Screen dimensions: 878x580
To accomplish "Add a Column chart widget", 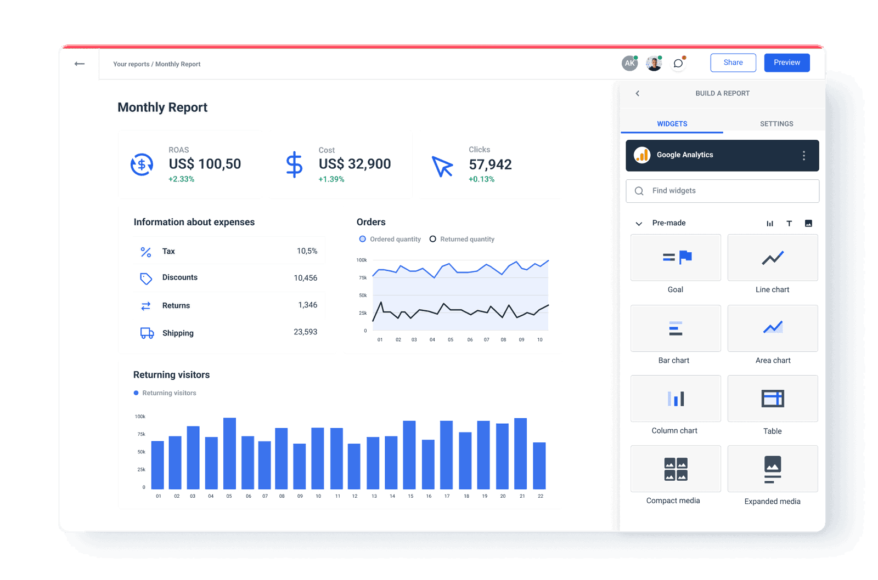I will (x=675, y=399).
